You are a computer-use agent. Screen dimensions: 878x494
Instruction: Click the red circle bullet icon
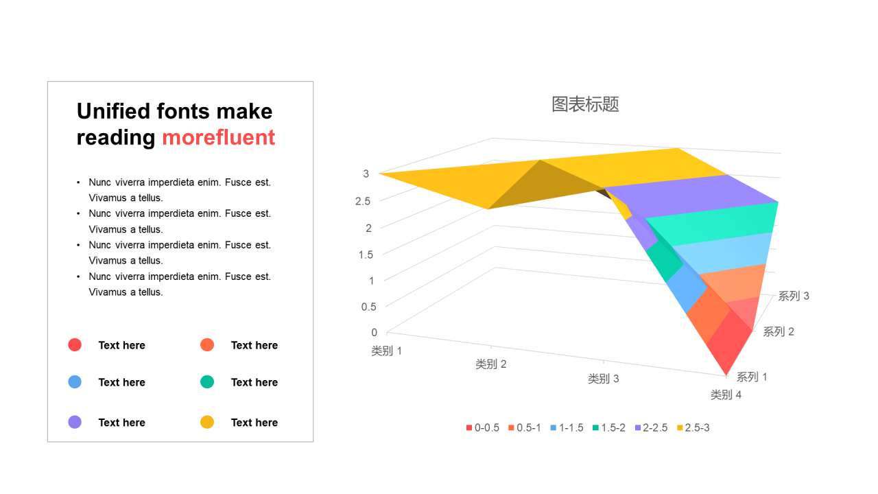click(75, 345)
